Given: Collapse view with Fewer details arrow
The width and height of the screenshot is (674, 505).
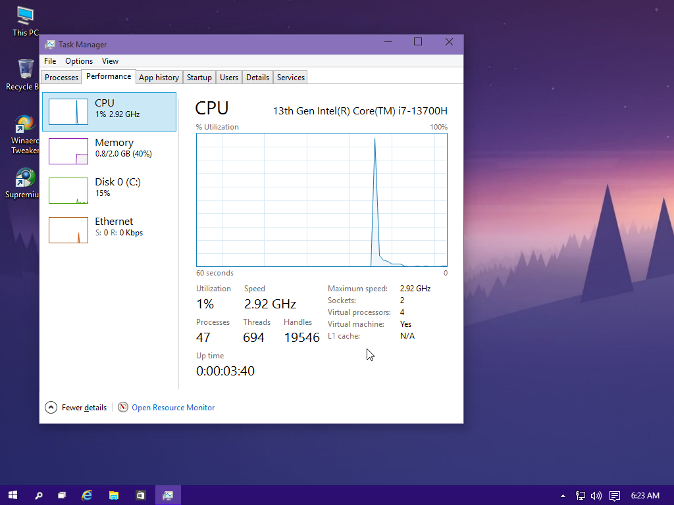Looking at the screenshot, I should pos(51,408).
